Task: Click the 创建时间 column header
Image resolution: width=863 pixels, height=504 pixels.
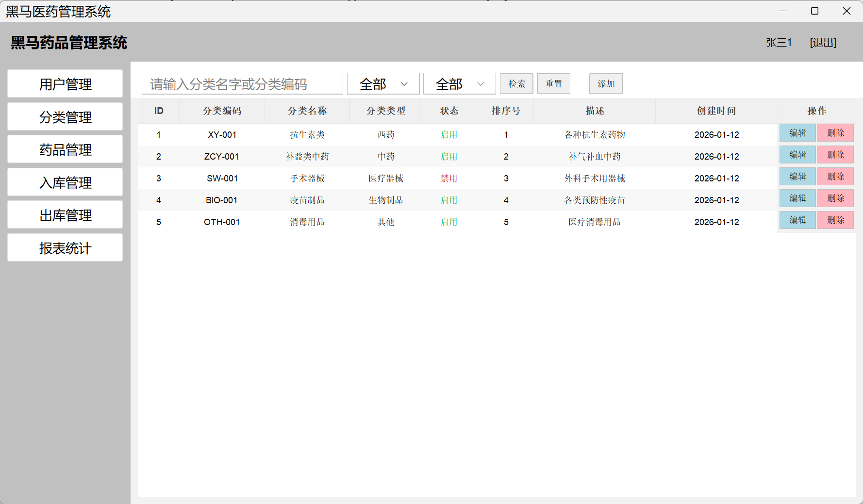Action: (716, 111)
